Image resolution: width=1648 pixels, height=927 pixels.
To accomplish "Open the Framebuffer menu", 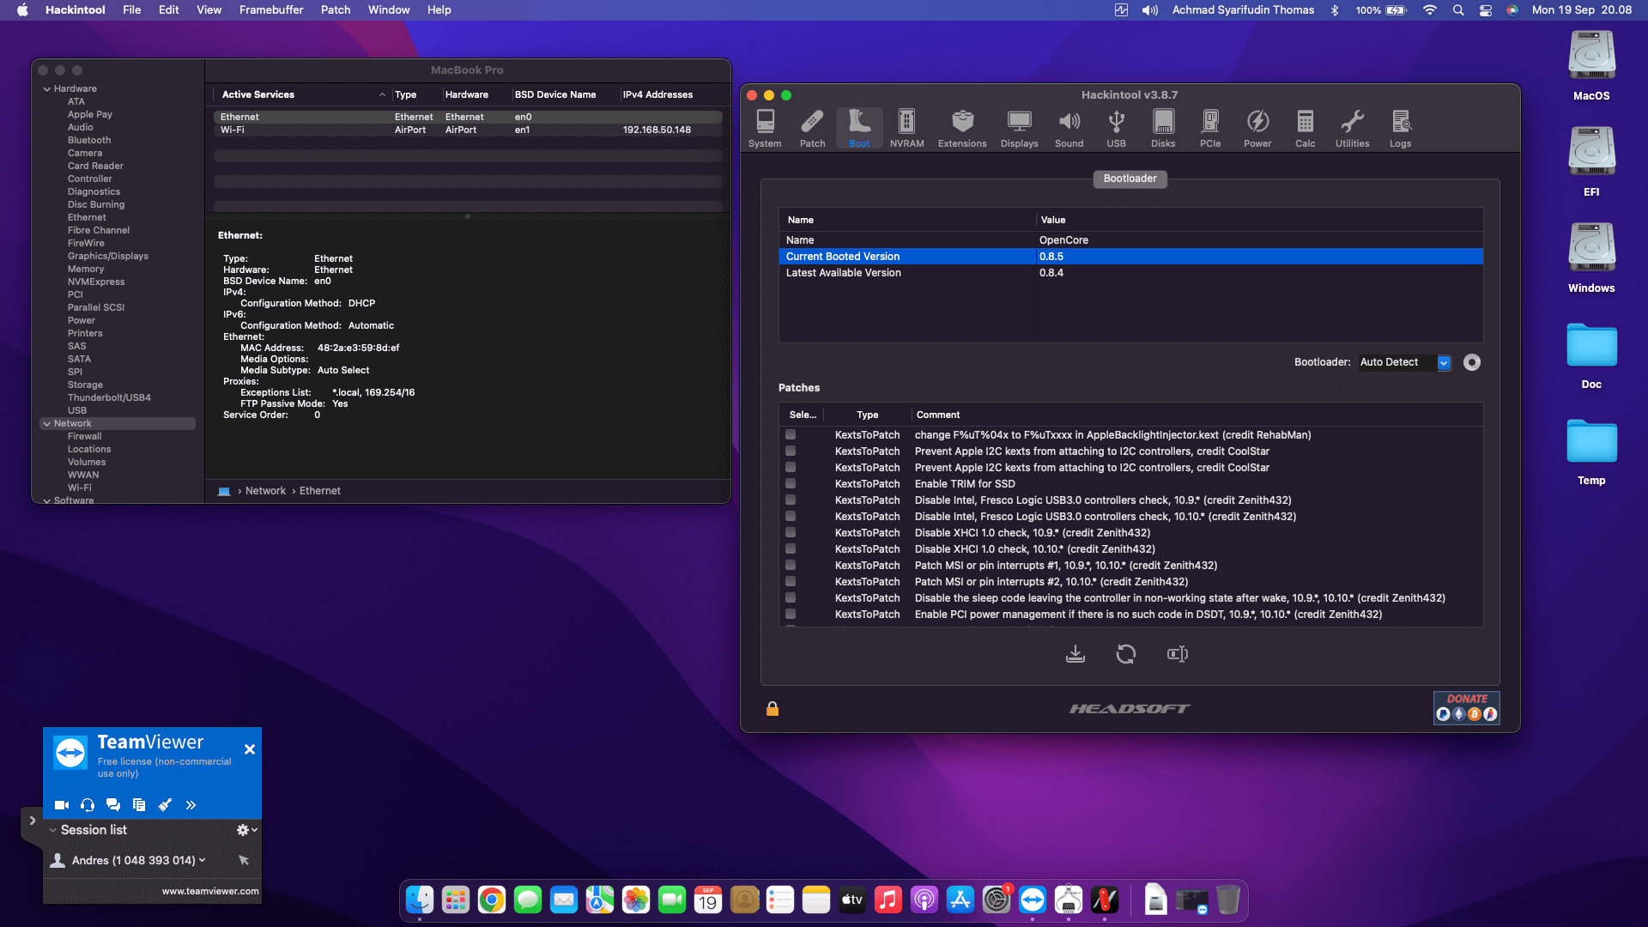I will coord(271,10).
